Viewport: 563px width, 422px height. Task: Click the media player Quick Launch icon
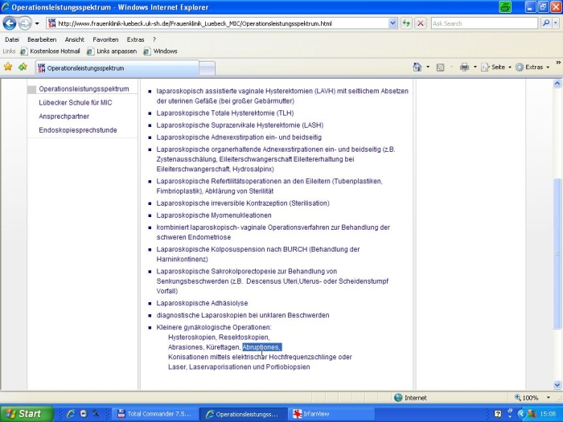pyautogui.click(x=84, y=414)
